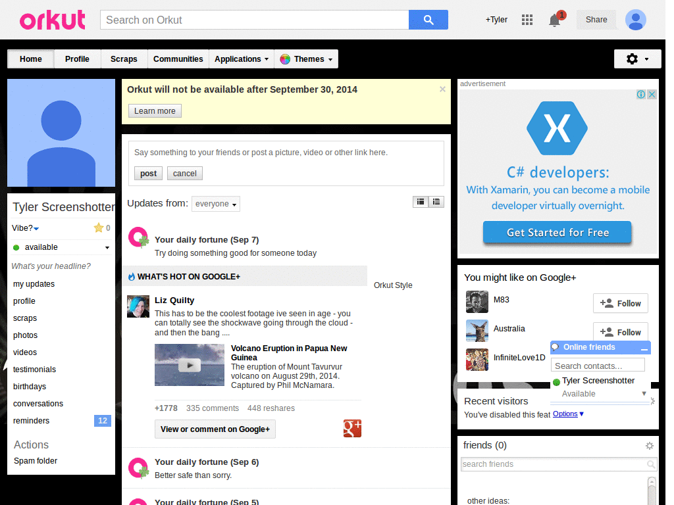The width and height of the screenshot is (674, 505).
Task: Open the settings gear menu
Action: click(x=637, y=59)
